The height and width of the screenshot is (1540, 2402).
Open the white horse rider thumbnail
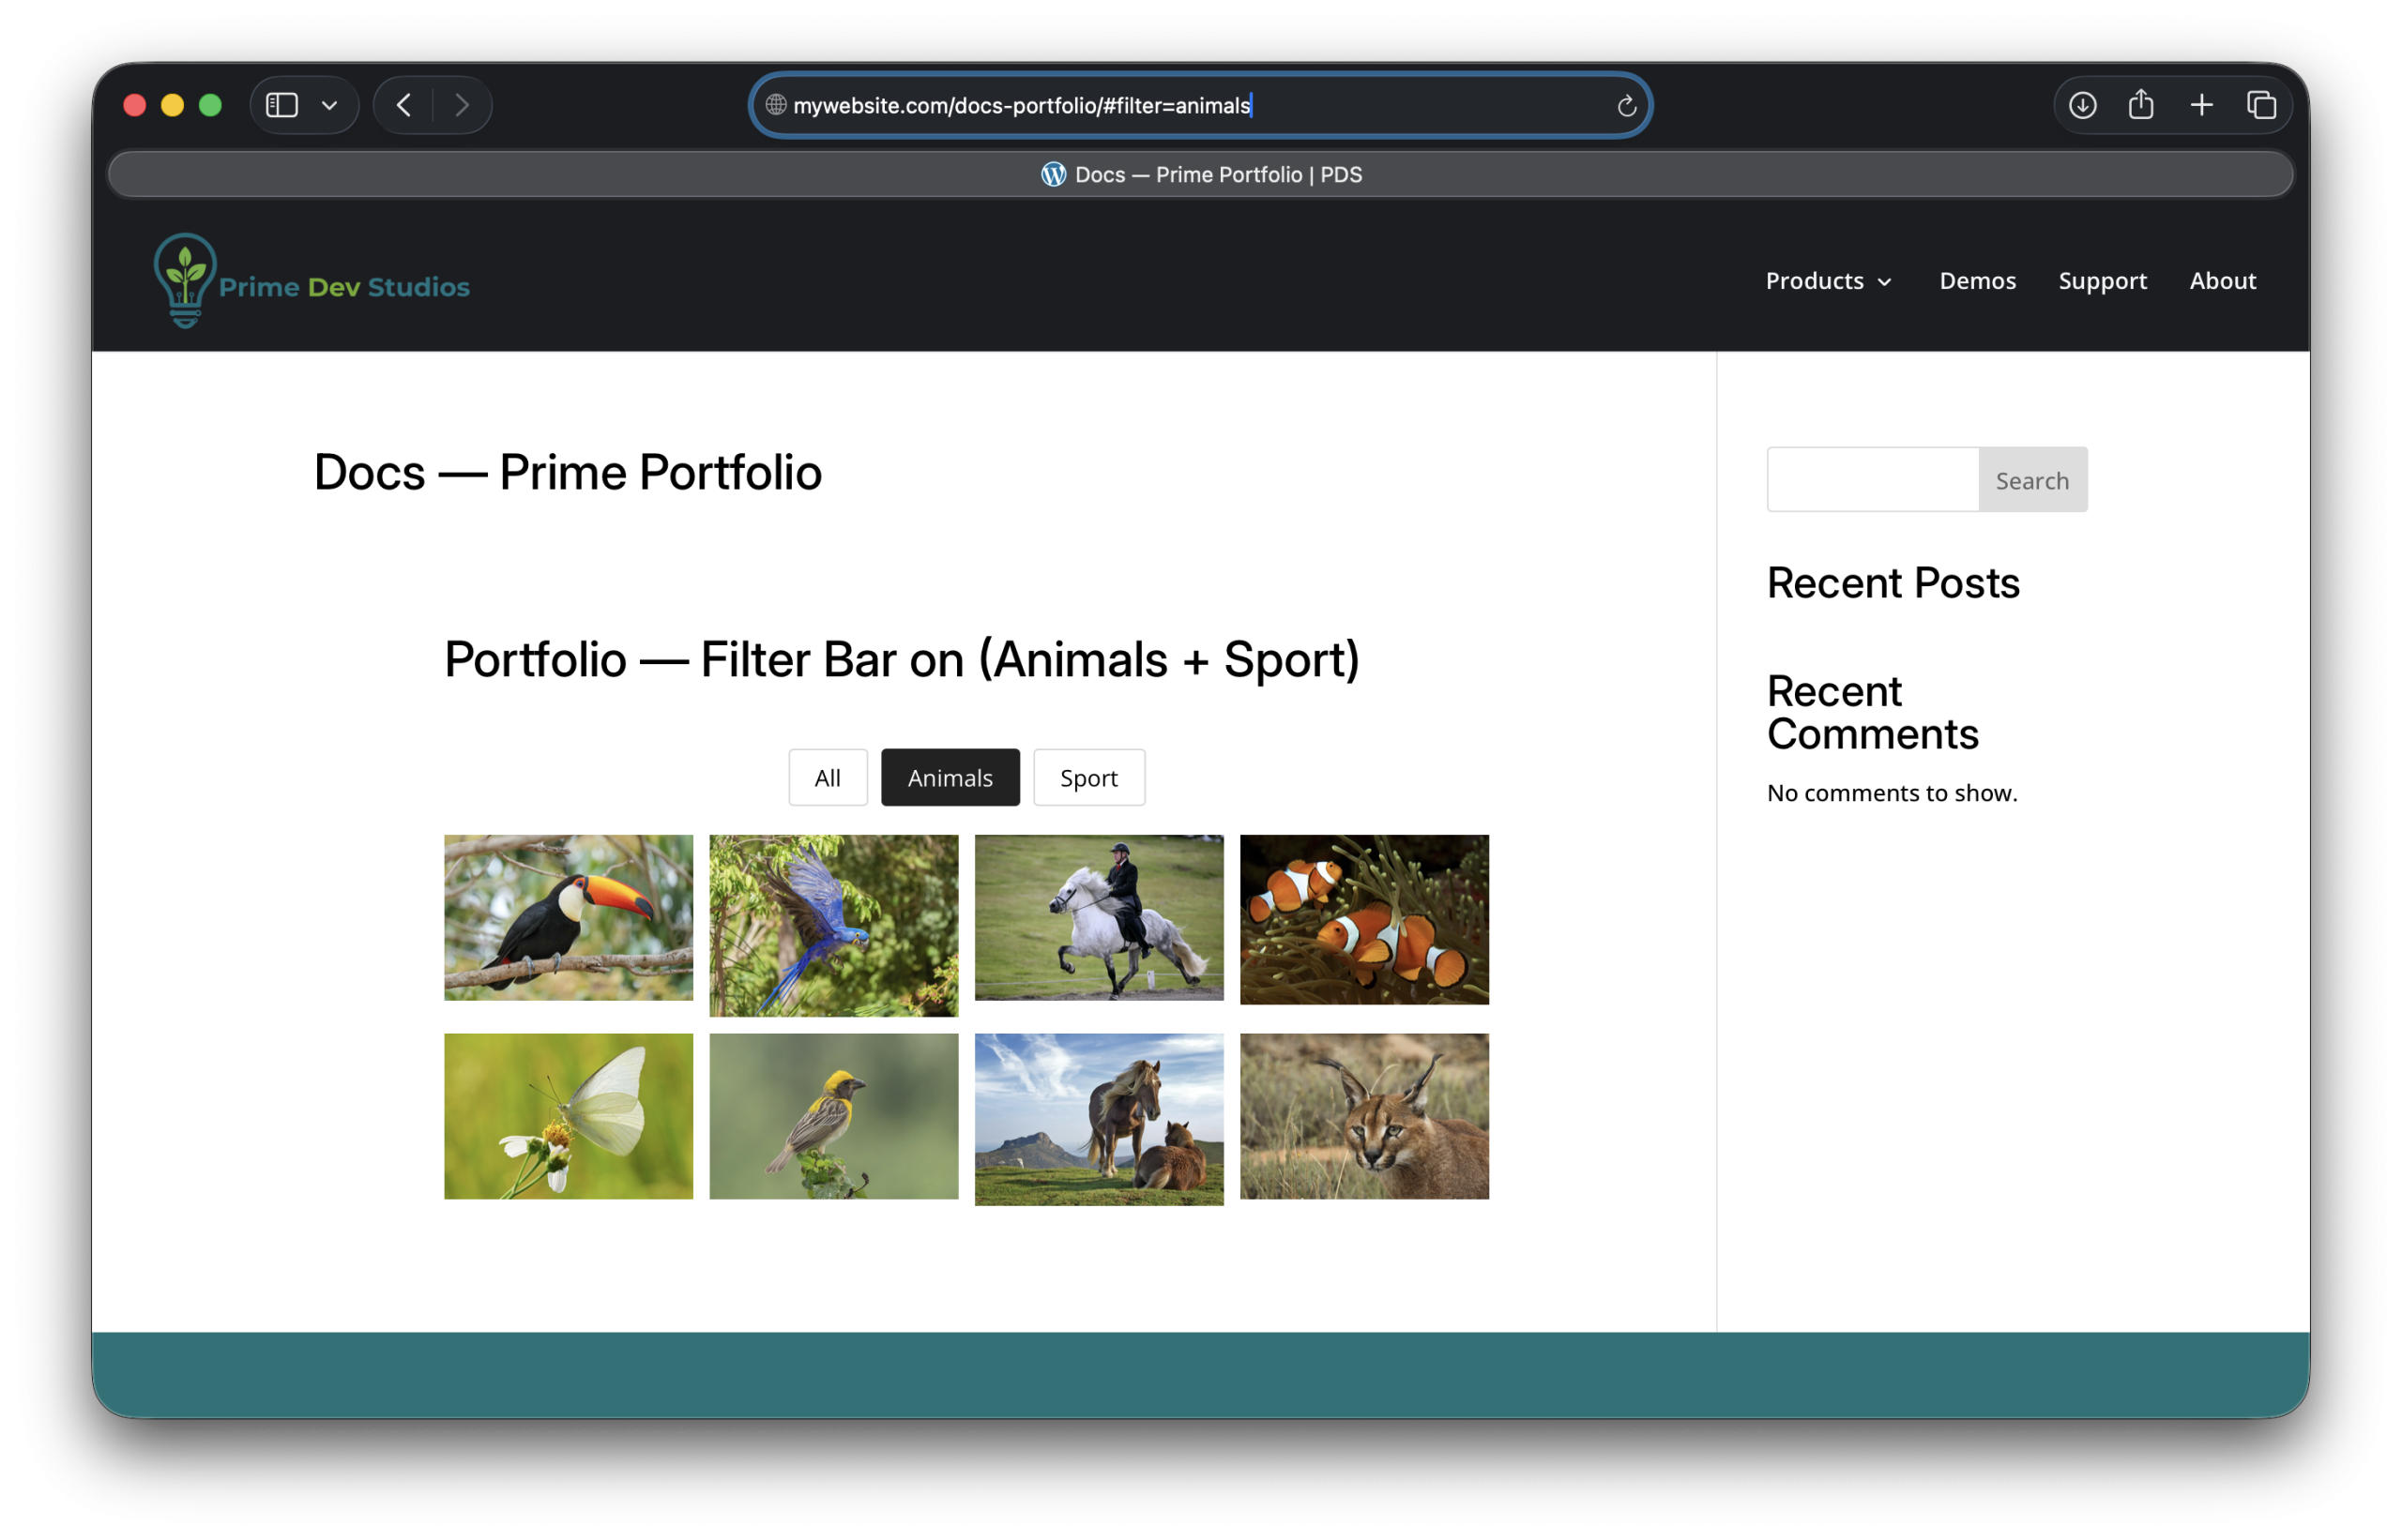point(1099,918)
